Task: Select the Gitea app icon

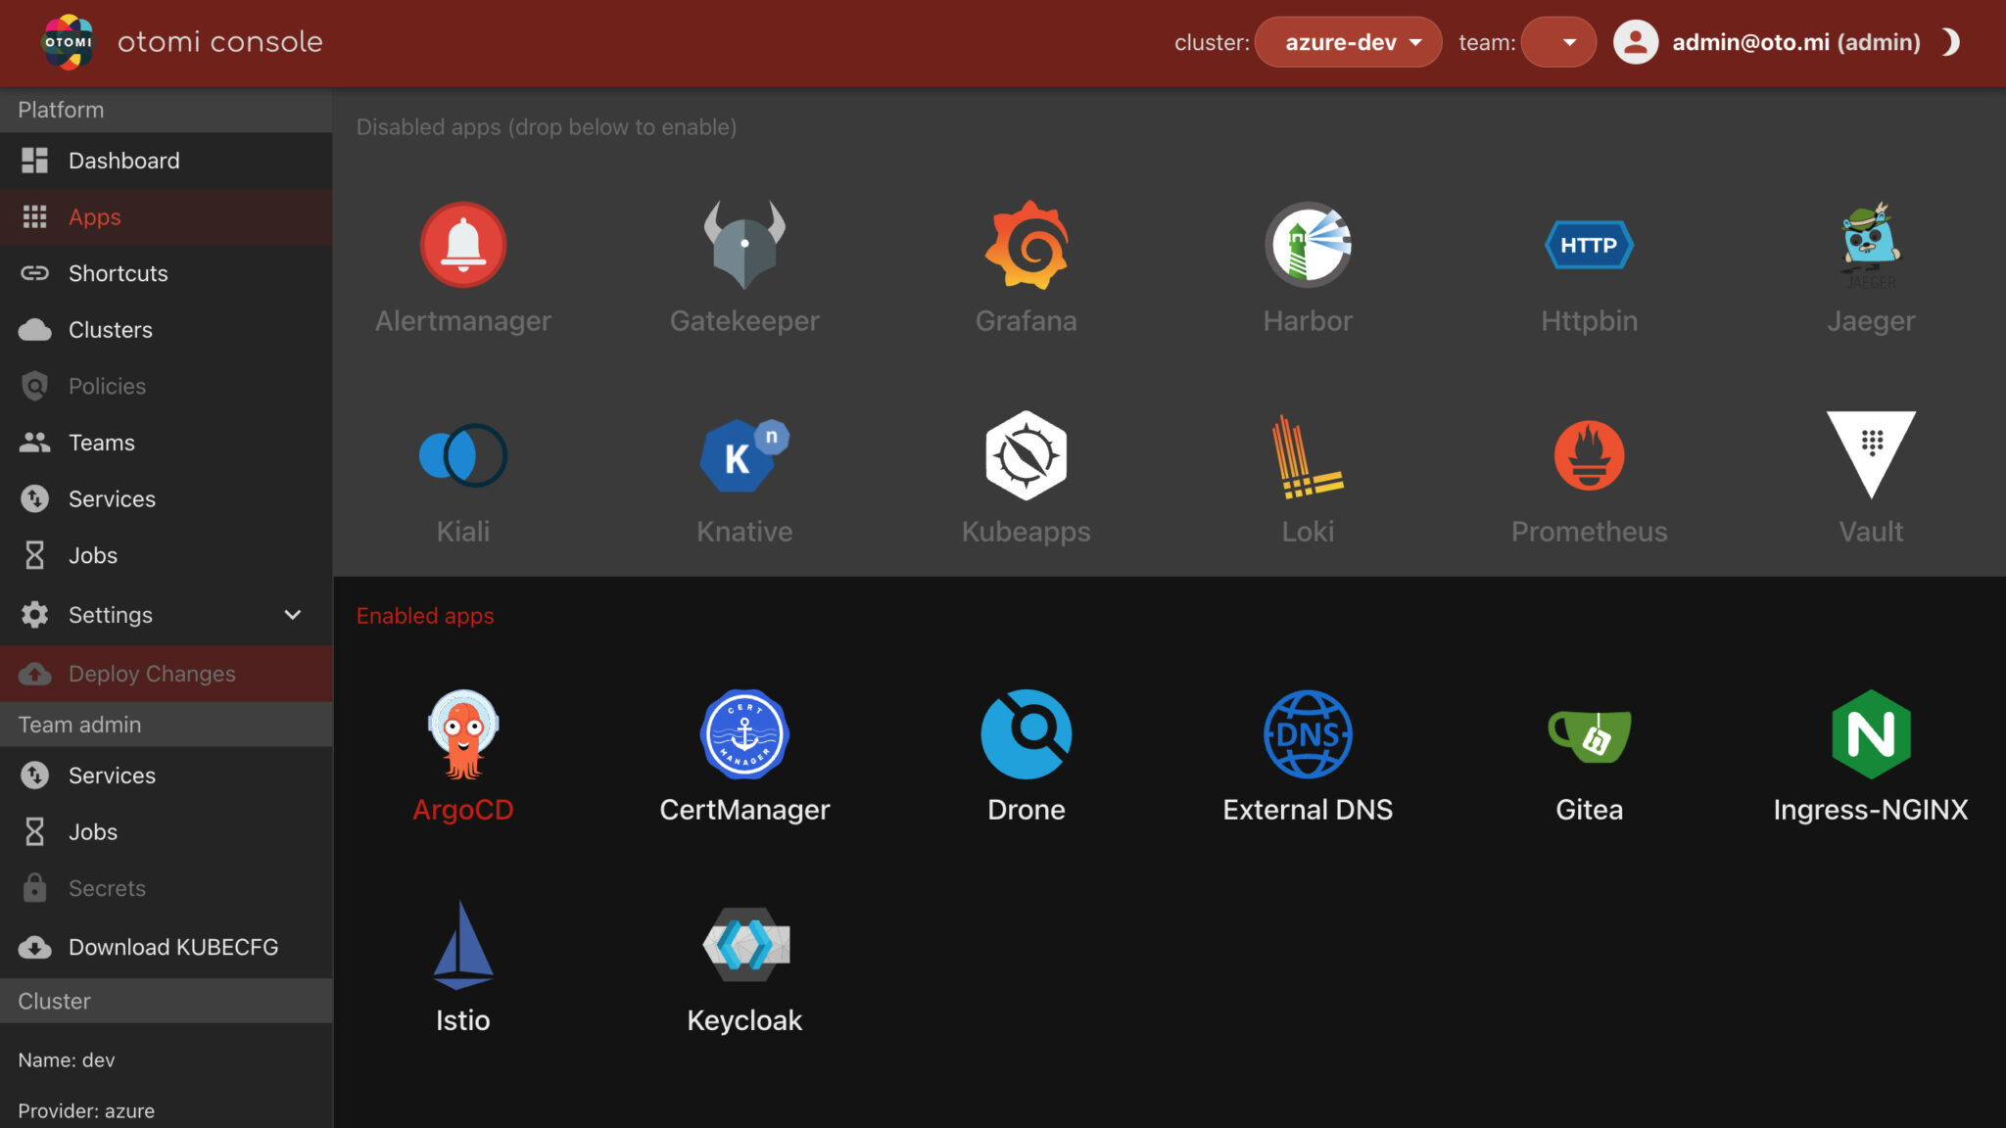Action: point(1589,736)
